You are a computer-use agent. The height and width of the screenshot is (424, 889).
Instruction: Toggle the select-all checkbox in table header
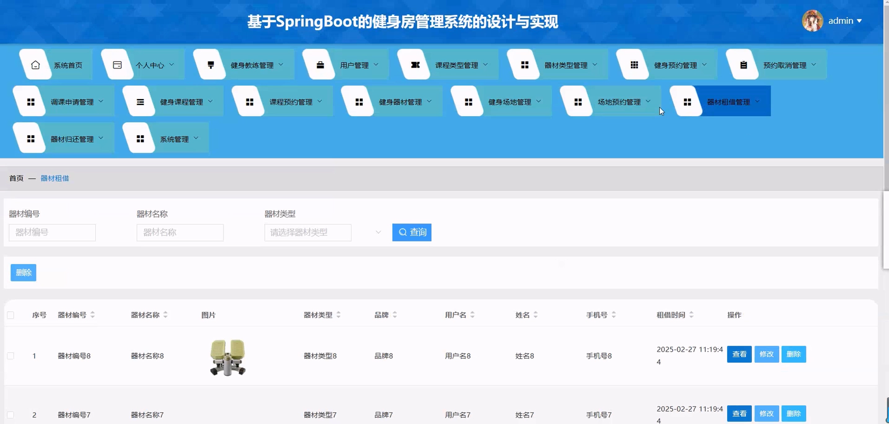[11, 315]
